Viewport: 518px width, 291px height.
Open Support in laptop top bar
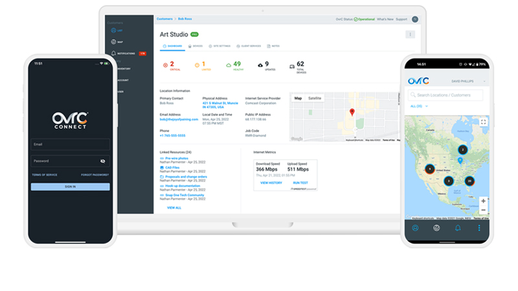pyautogui.click(x=401, y=19)
